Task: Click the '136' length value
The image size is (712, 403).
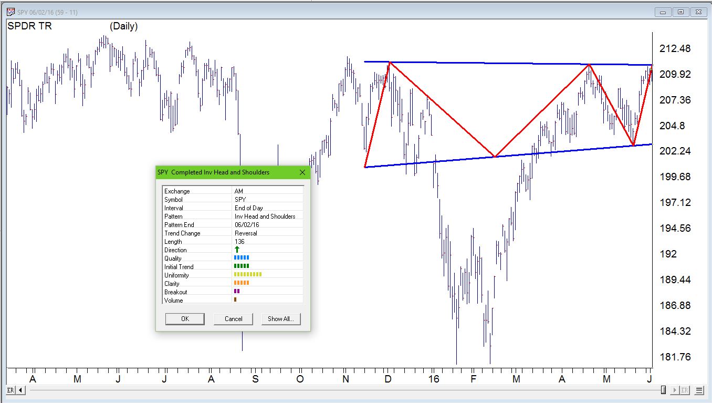Action: (x=240, y=242)
